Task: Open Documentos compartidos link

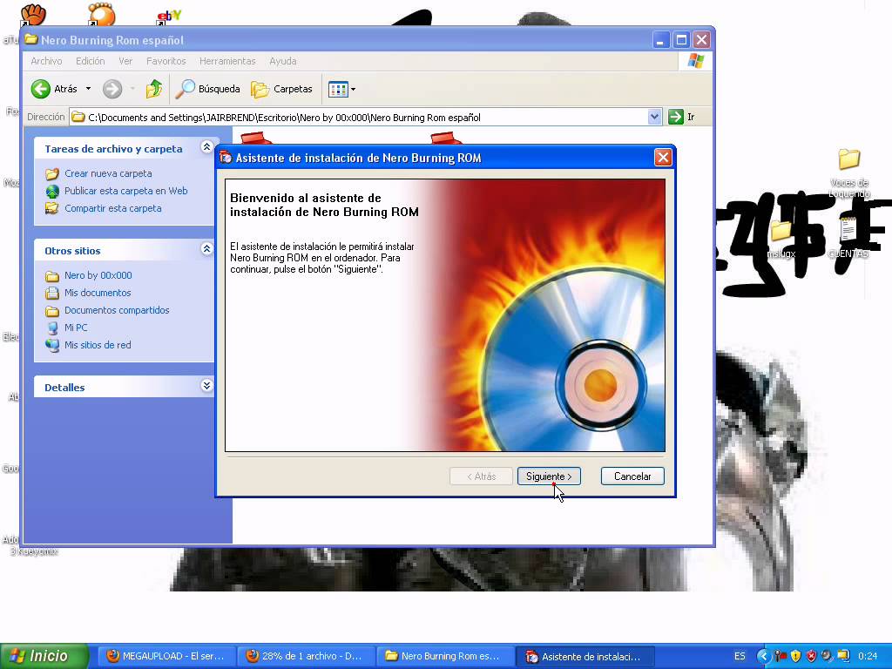Action: coord(117,310)
